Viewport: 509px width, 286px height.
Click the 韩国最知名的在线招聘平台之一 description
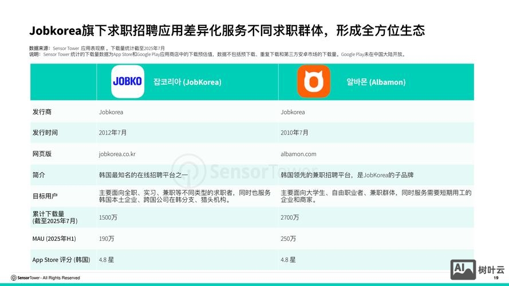click(x=144, y=175)
